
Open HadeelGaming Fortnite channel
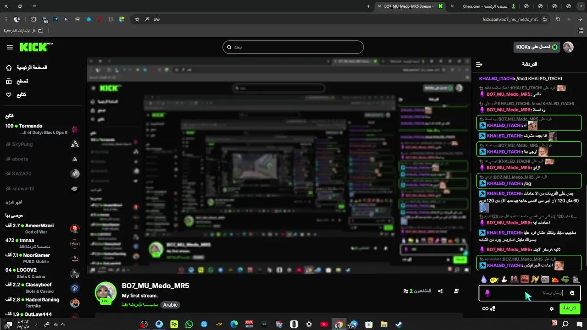tap(42, 302)
